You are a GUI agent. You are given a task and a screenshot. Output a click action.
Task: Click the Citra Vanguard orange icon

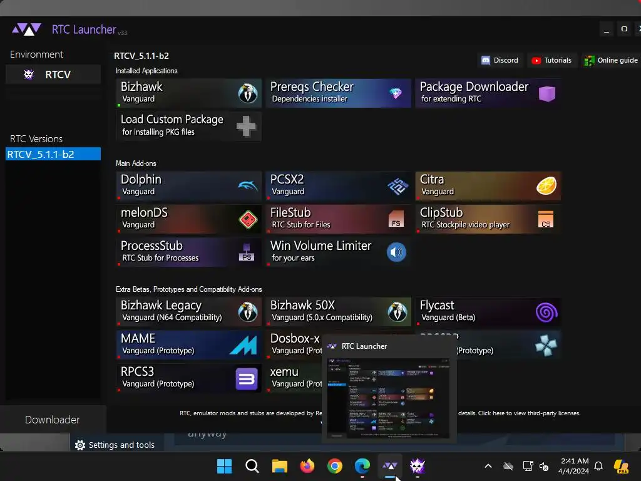[x=546, y=185]
